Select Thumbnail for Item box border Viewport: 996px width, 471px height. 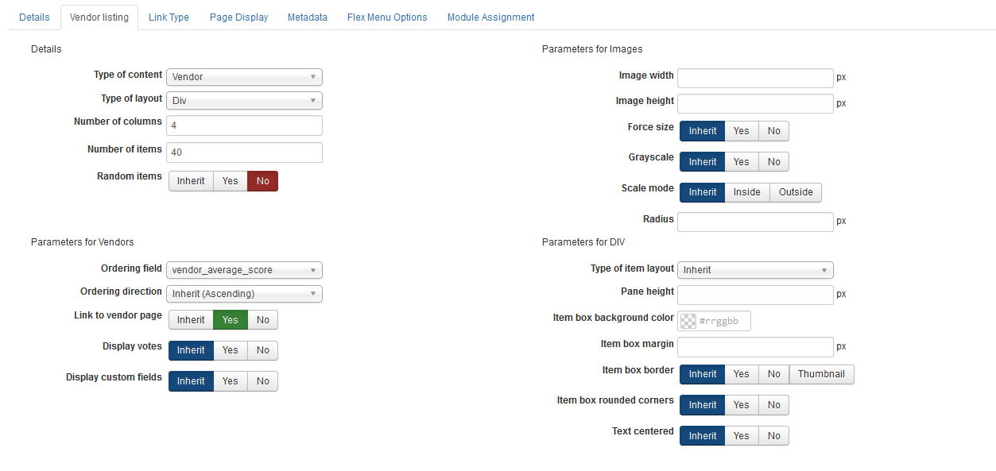[821, 374]
